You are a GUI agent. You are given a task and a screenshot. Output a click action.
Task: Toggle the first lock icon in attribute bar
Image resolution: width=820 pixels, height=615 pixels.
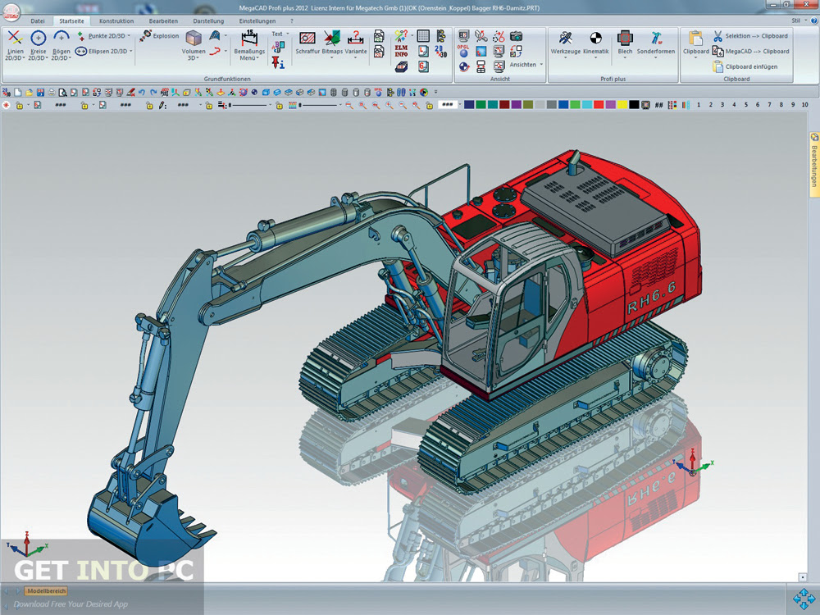point(20,105)
